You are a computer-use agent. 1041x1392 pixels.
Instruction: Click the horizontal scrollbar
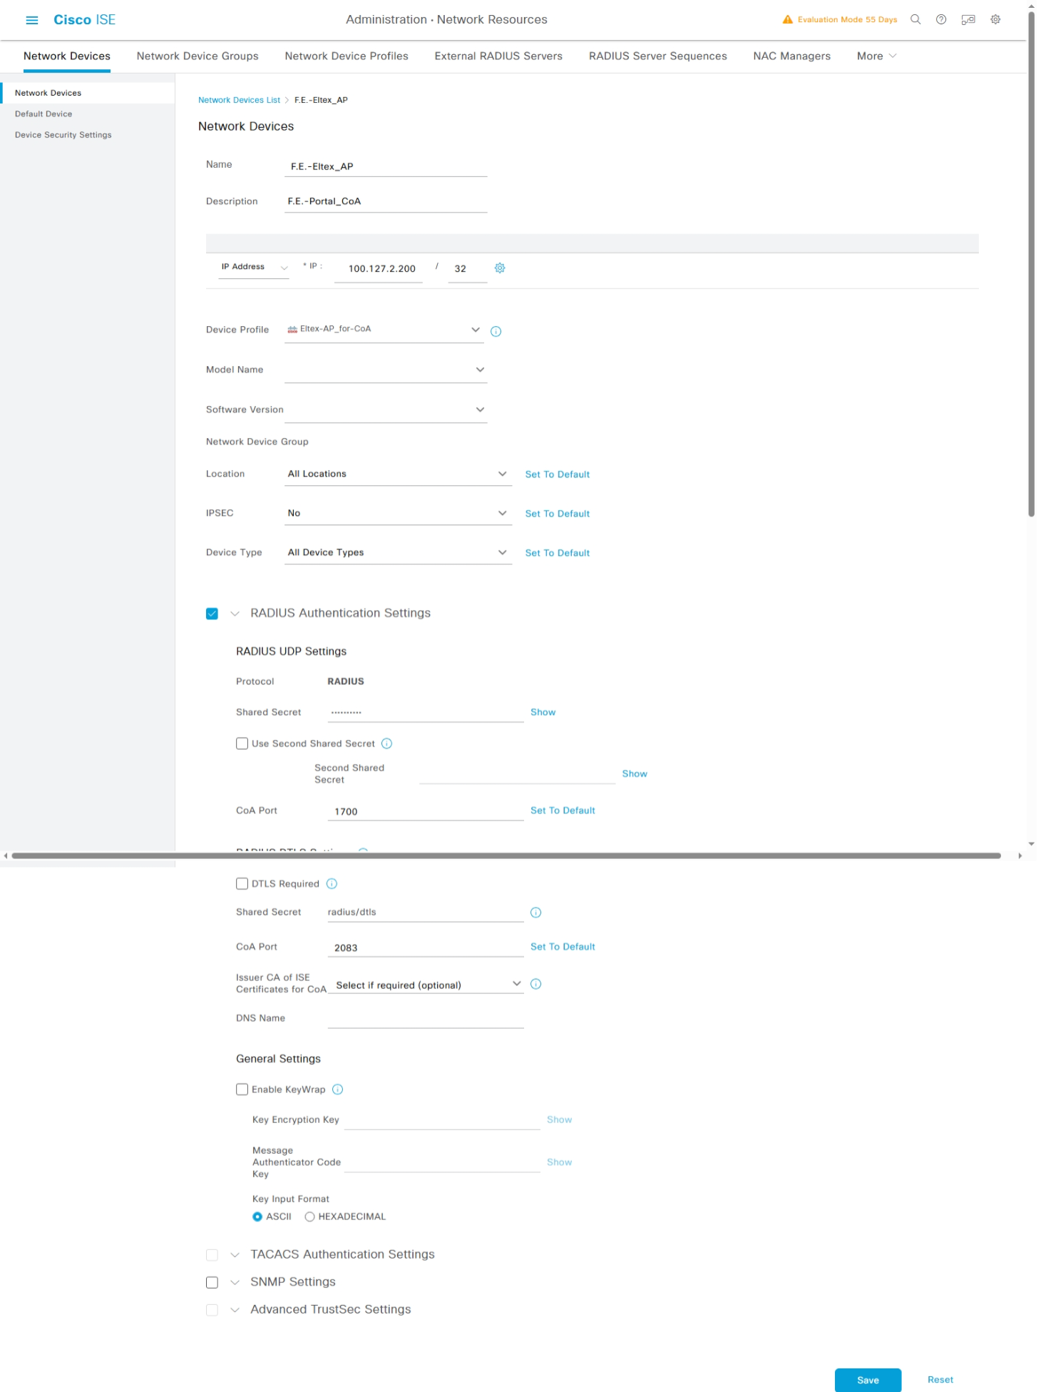point(506,855)
